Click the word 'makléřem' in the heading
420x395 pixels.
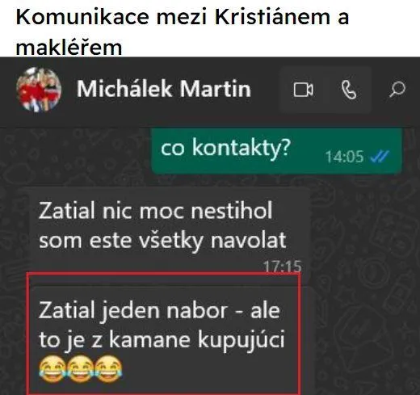point(69,46)
